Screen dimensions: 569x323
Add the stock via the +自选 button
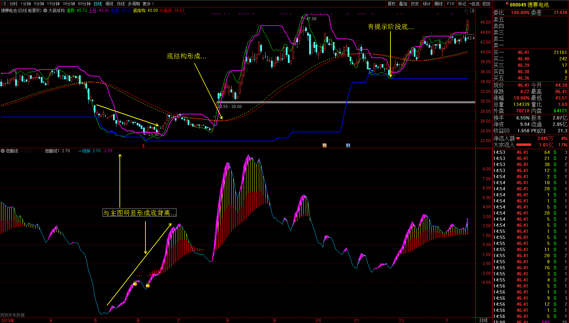tap(474, 4)
